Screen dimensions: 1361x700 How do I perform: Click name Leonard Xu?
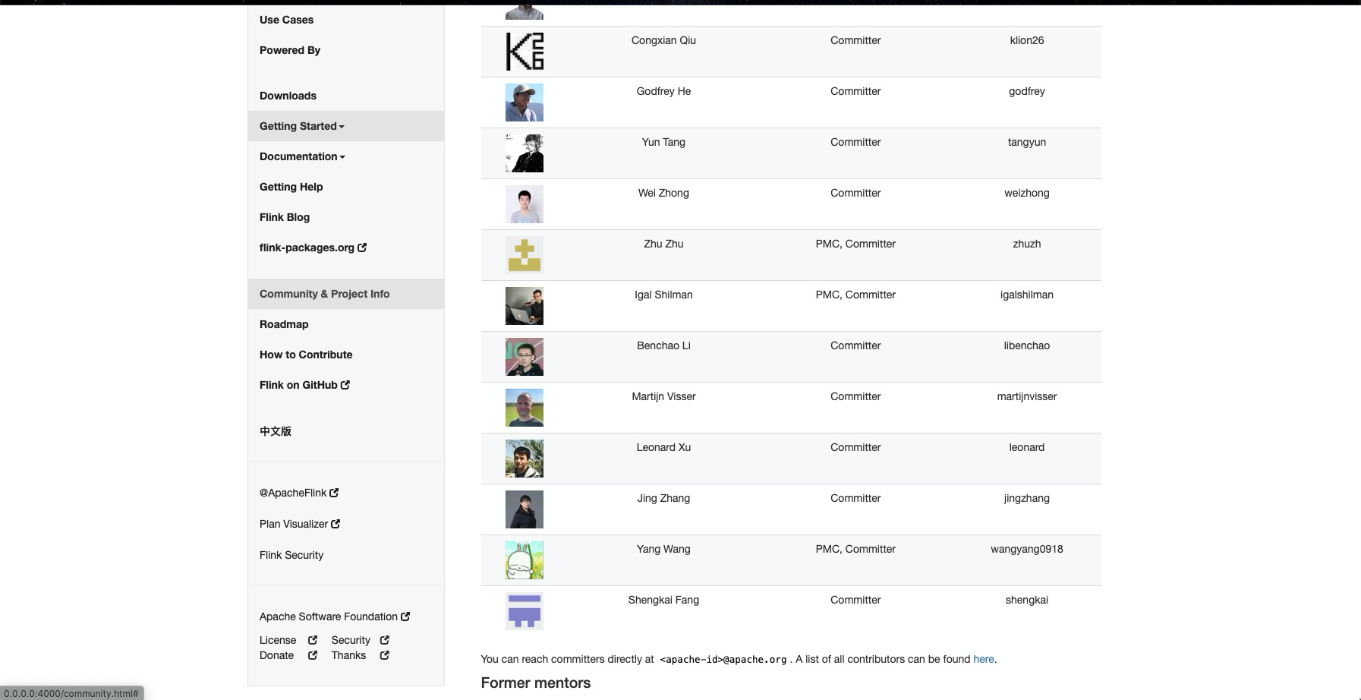663,447
